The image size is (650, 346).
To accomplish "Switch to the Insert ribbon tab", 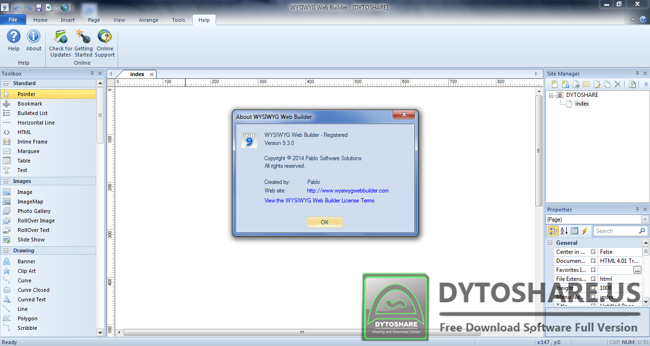I will [68, 20].
